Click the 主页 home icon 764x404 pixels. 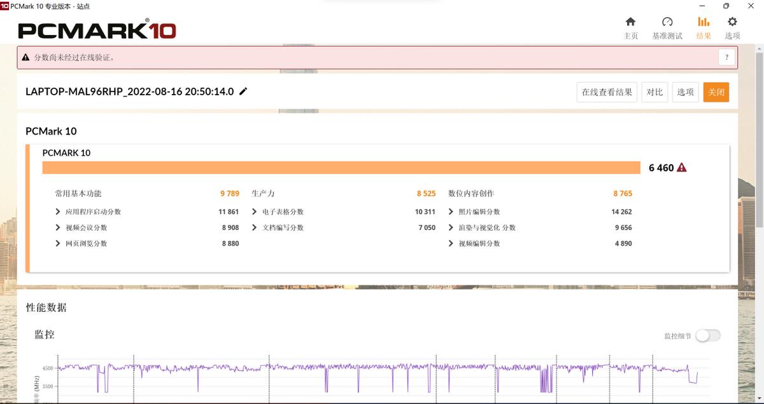(631, 22)
